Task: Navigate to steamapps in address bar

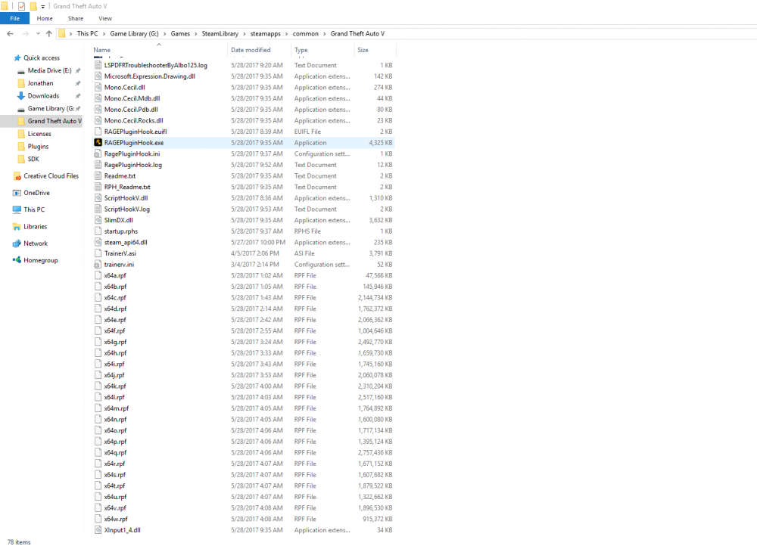Action: pos(266,34)
